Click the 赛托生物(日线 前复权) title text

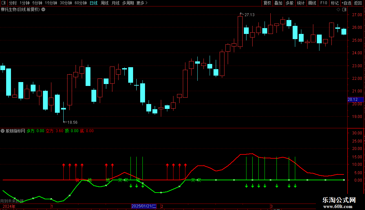(20, 10)
